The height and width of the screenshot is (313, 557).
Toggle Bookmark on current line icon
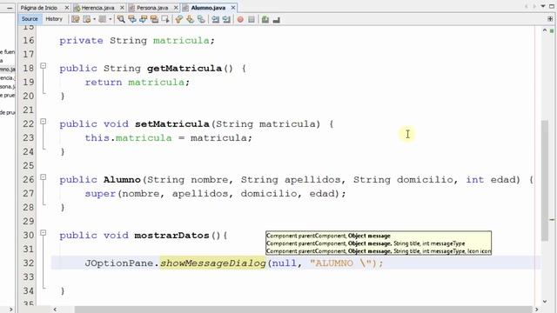201,19
